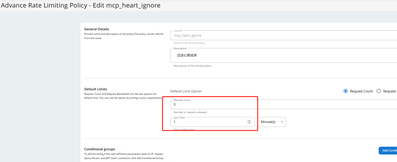Screen dimensions: 397x162
Task: Click the 'Name of the throttle policy.' helper text
Action: click(x=190, y=43)
